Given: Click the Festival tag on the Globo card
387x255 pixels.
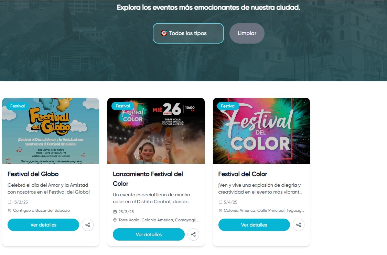Looking at the screenshot, I should click(x=18, y=106).
